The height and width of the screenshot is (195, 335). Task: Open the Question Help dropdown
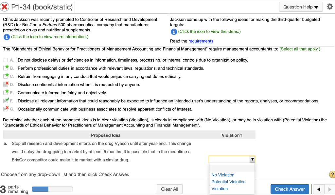click(301, 7)
